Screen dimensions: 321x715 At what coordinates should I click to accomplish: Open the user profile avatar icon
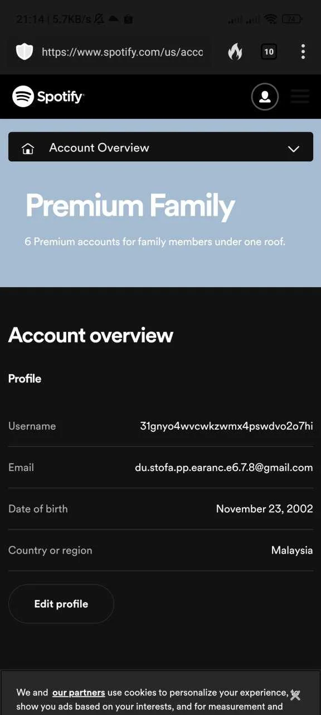[265, 97]
